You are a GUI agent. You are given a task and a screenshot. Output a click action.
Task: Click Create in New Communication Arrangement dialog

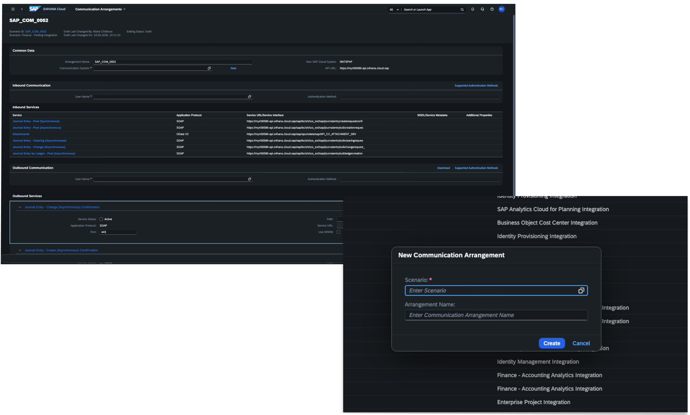pos(552,343)
